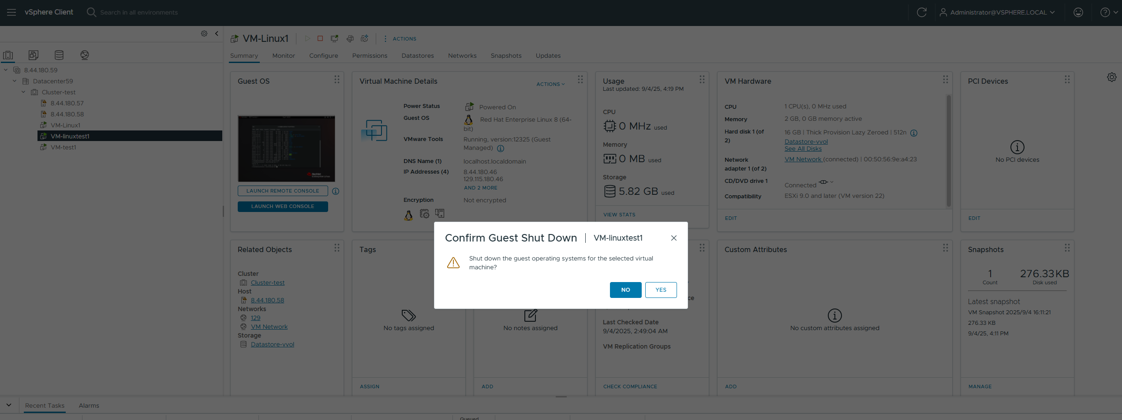Switch to the Snapshots tab
The height and width of the screenshot is (420, 1122).
(x=506, y=56)
